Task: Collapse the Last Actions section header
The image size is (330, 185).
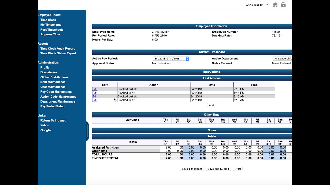Action: 192,78
